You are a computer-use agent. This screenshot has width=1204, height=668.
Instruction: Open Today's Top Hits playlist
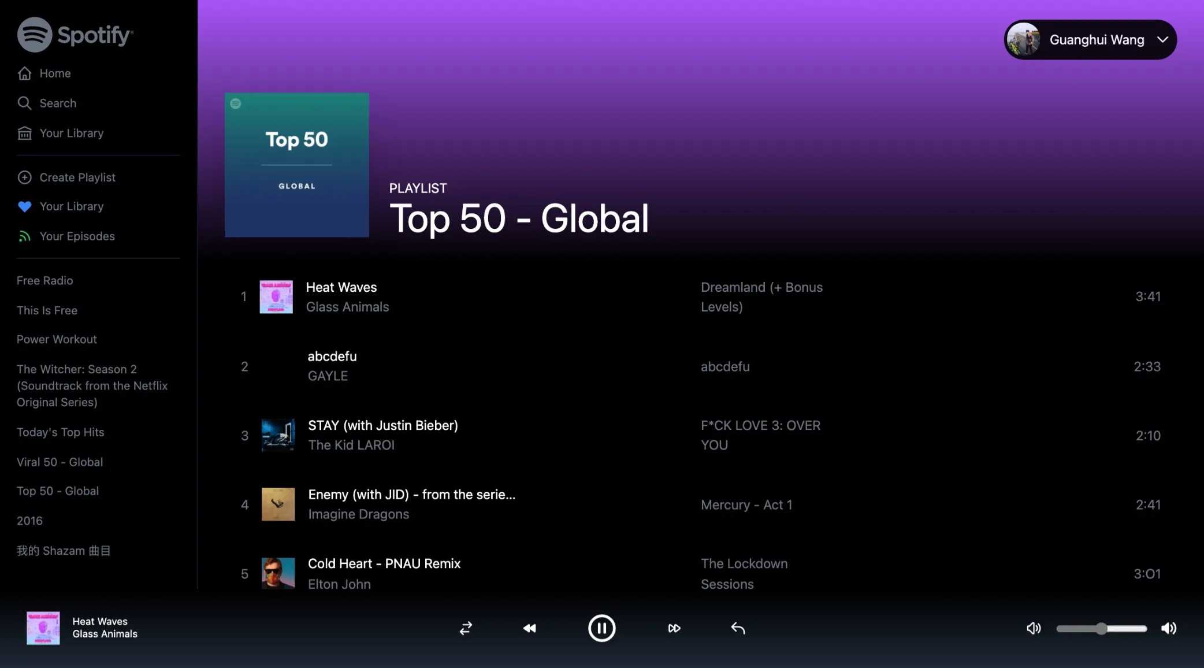point(60,432)
